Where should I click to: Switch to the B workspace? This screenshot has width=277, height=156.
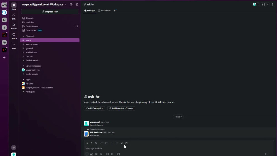click(x=4, y=27)
